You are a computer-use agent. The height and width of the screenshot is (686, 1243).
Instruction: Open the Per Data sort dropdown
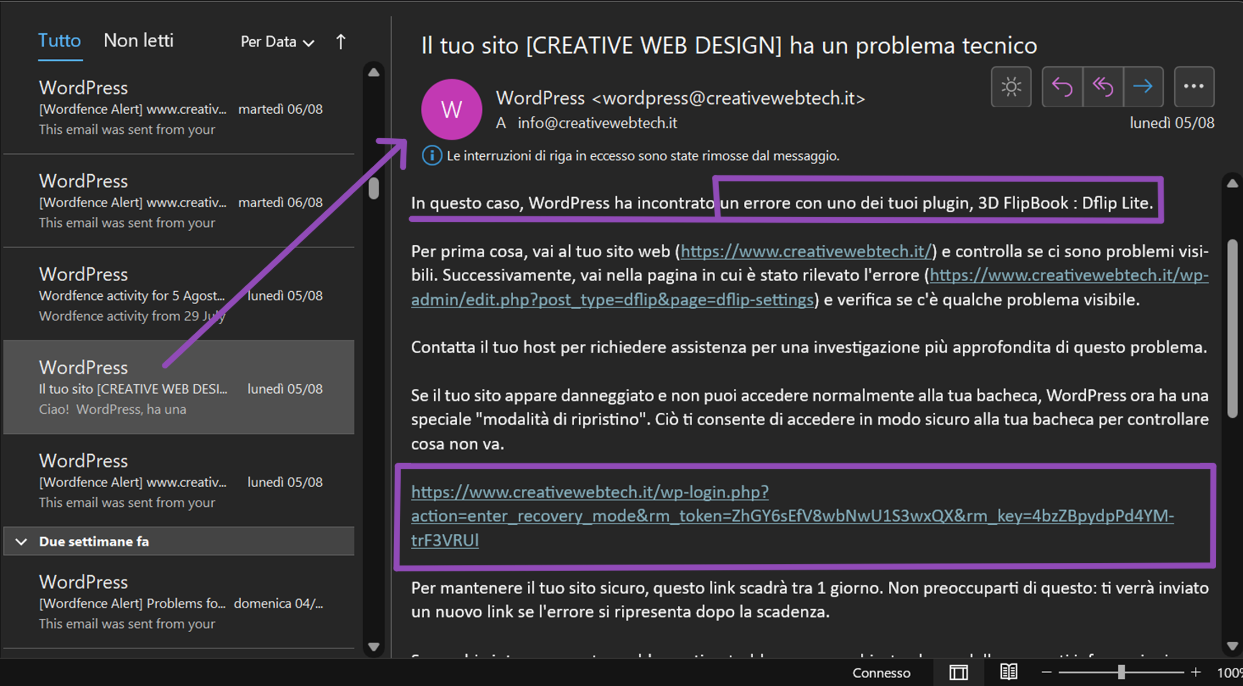pyautogui.click(x=277, y=42)
